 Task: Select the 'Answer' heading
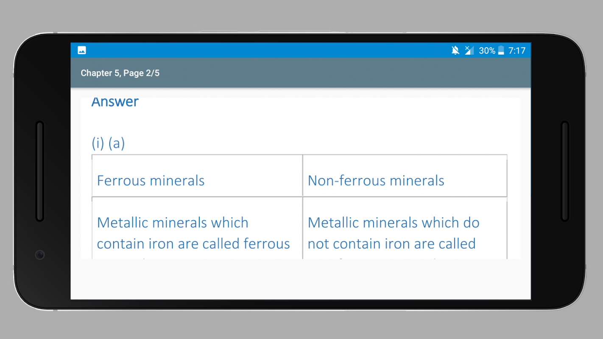pyautogui.click(x=115, y=102)
